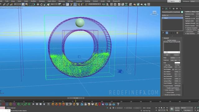
Task: Choose rectangular selection region tool
Action: [30, 4]
